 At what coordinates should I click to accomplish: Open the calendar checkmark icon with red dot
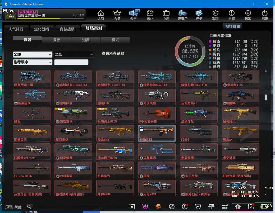pyautogui.click(x=251, y=206)
